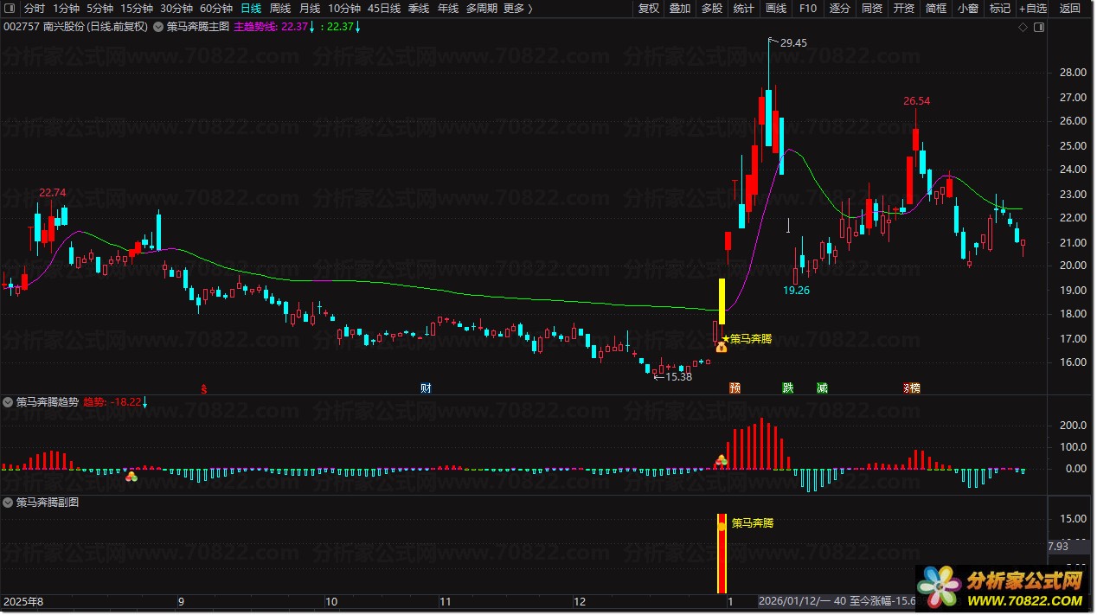Click the diamond icon in the main chart header
The height and width of the screenshot is (615, 1097).
pyautogui.click(x=1023, y=27)
